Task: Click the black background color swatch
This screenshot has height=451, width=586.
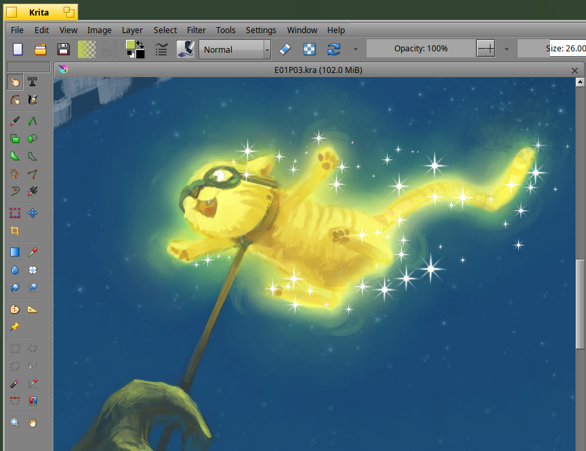Action: pyautogui.click(x=140, y=54)
